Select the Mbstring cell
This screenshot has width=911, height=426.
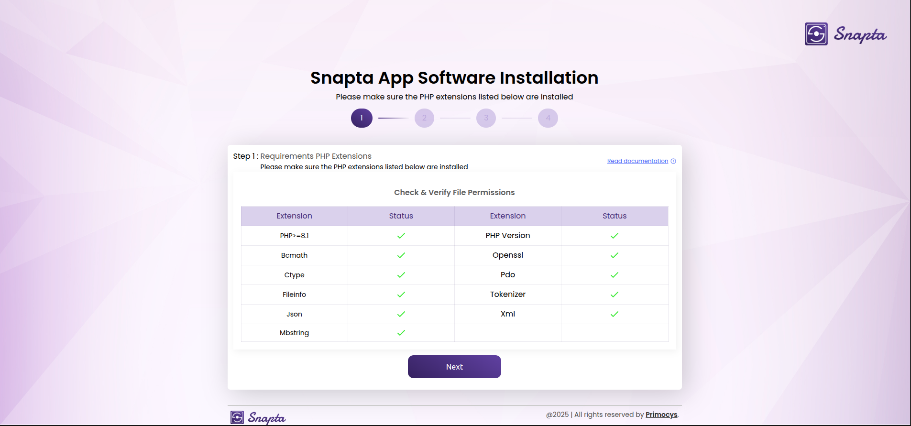click(x=294, y=333)
